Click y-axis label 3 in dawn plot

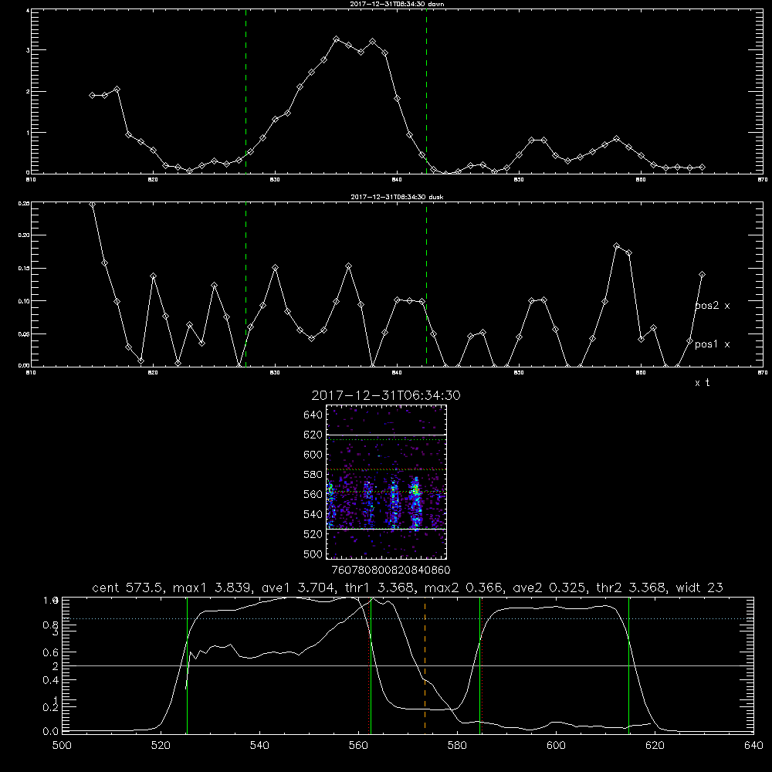(28, 50)
